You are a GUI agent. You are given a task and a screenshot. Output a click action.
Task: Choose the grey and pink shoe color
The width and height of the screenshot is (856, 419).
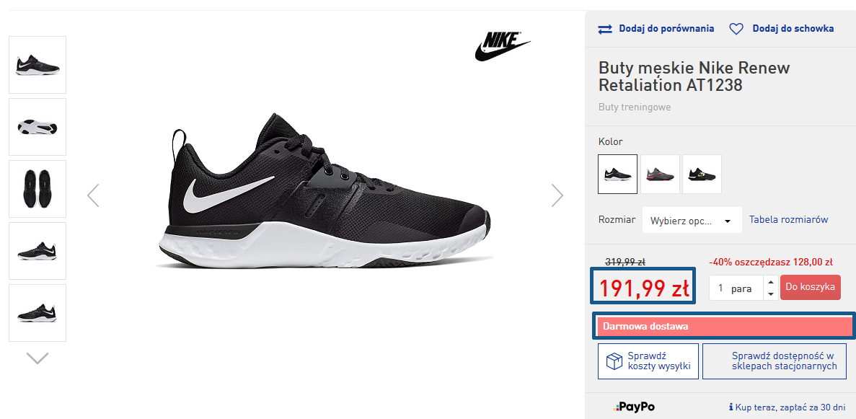[660, 174]
